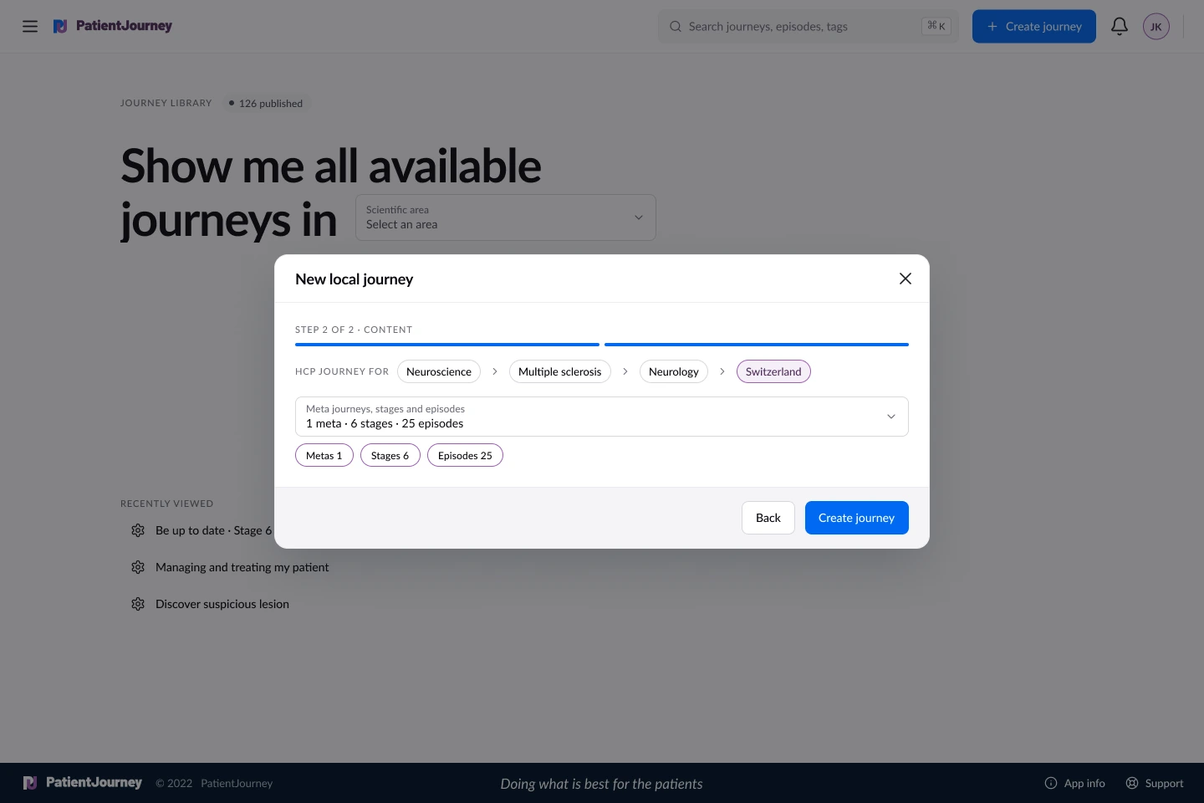
Task: Click the PatientJourney logo in header
Action: point(113,26)
